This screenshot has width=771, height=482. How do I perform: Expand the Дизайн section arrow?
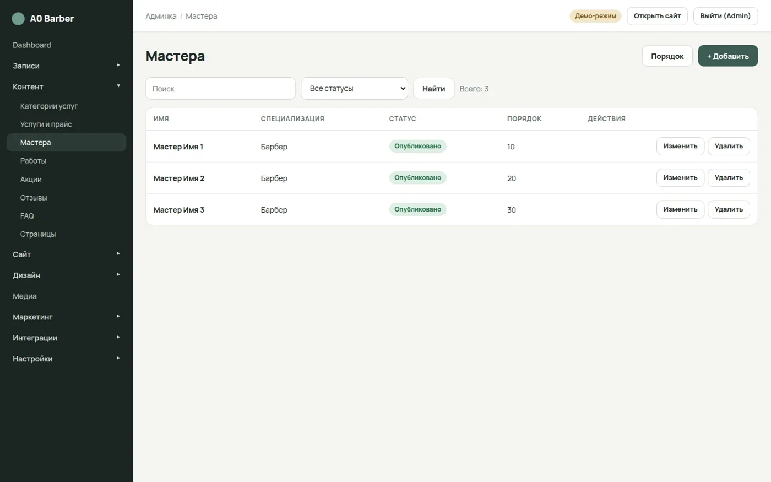click(118, 274)
